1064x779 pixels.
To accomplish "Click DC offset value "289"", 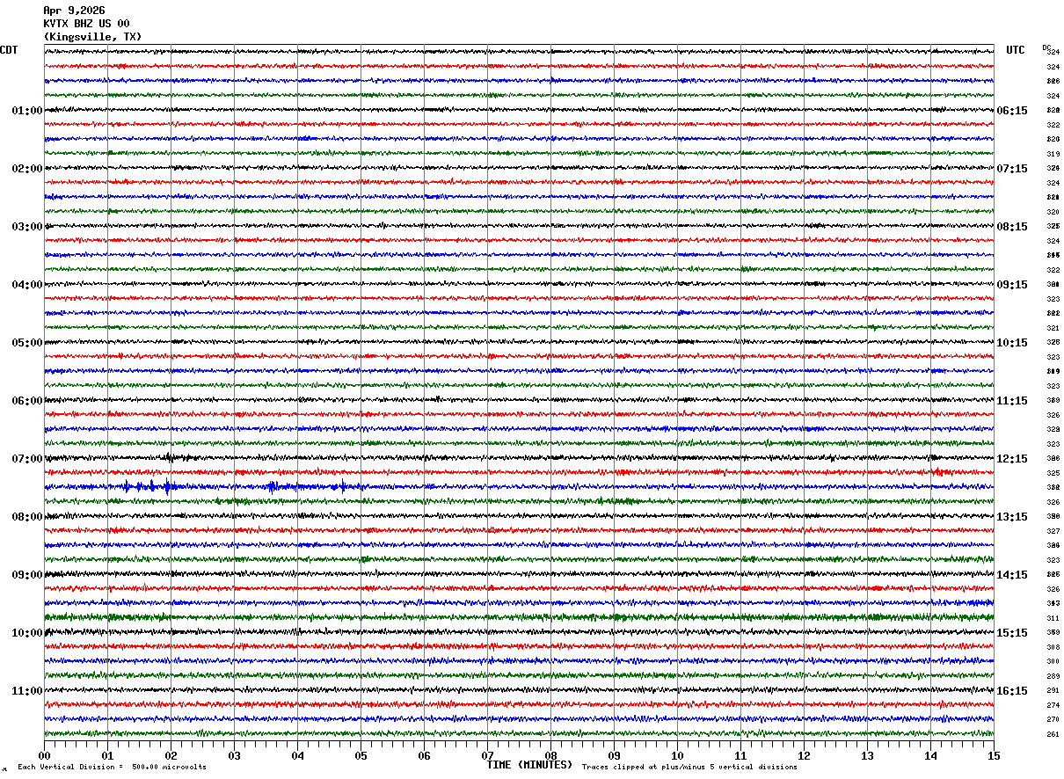I will click(x=1053, y=676).
